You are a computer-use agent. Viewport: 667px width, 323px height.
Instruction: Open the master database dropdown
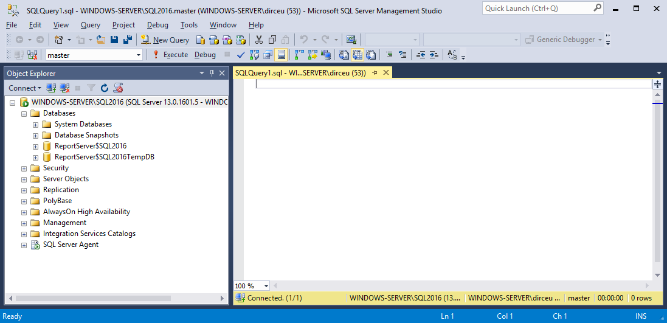(138, 55)
